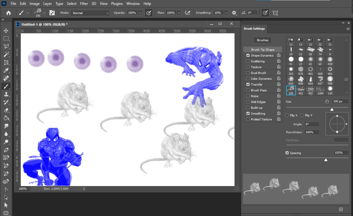This screenshot has width=353, height=216.
Task: Expand the toolbar with double chevron
Action: [3, 20]
